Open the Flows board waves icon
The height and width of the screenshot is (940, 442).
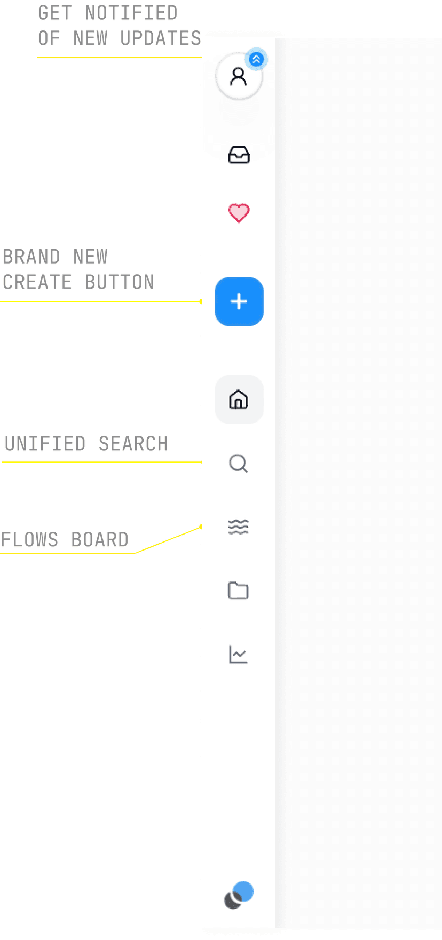tap(239, 527)
